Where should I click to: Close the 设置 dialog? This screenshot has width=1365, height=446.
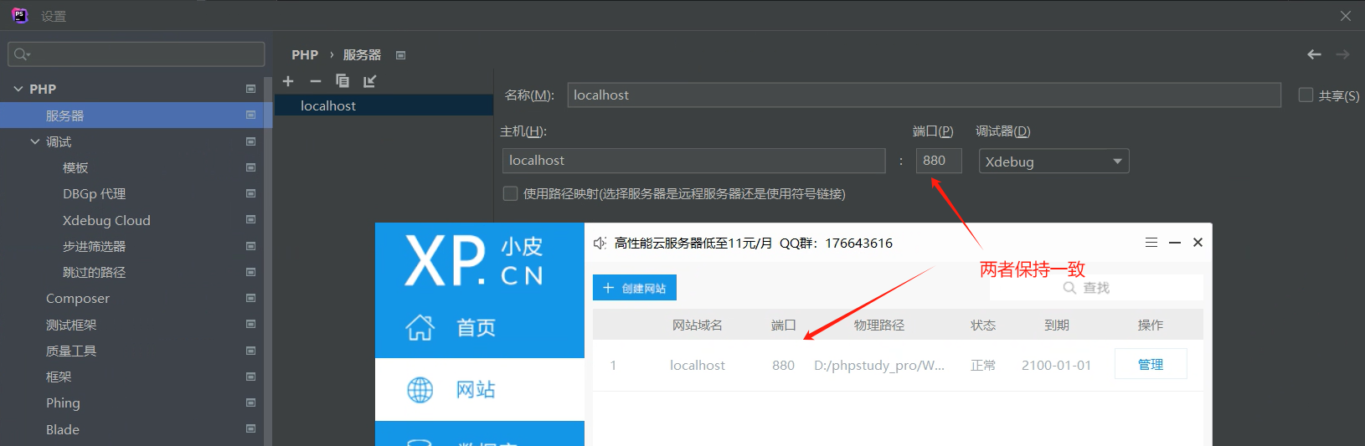pyautogui.click(x=1346, y=16)
